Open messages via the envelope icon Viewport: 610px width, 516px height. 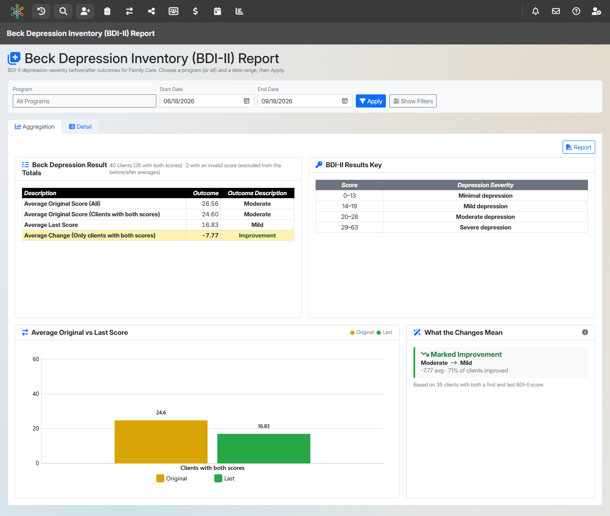point(556,11)
